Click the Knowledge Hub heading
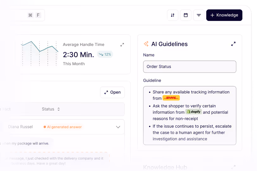Image resolution: width=257 pixels, height=171 pixels. pyautogui.click(x=165, y=167)
